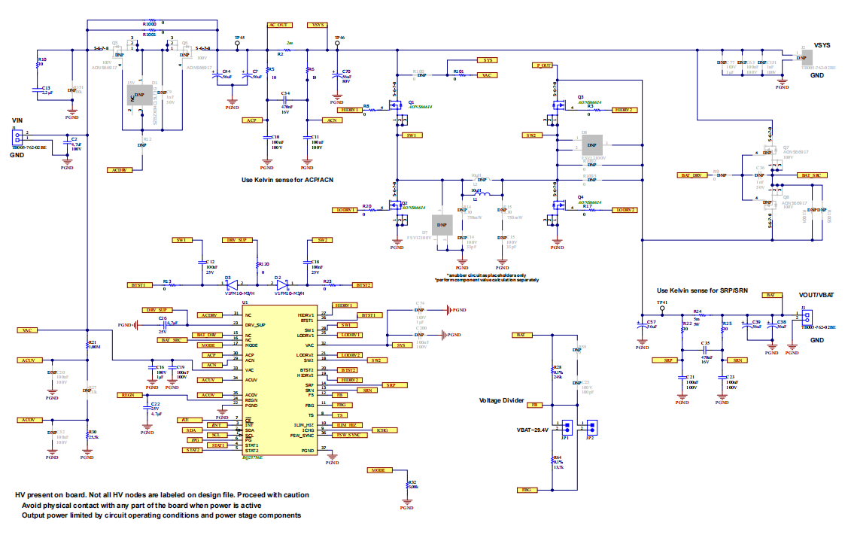The image size is (848, 547).
Task: Click the FSW_SYNC net label
Action: point(351,435)
